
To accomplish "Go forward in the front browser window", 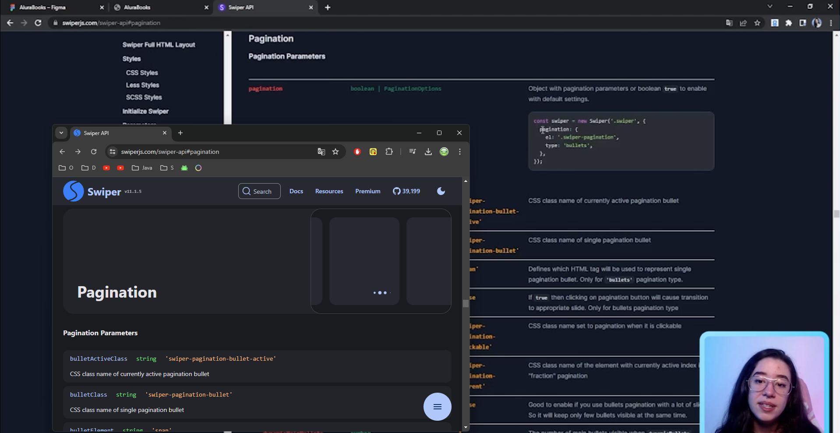I will (x=78, y=152).
